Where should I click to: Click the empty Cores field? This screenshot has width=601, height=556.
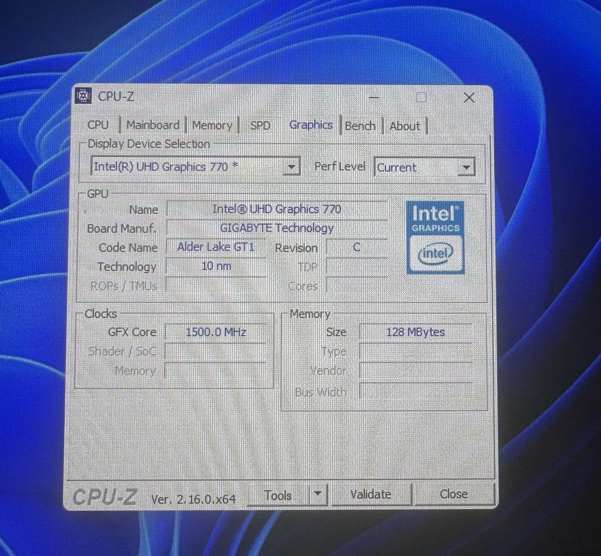click(357, 286)
